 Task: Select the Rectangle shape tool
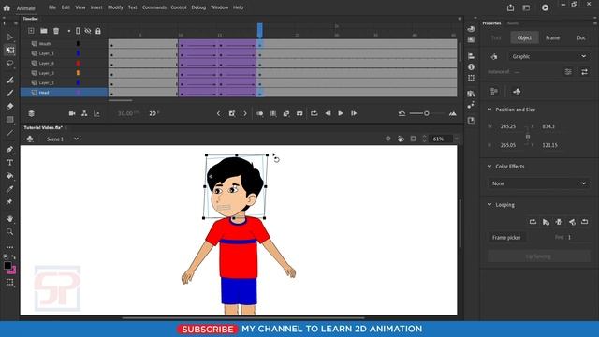[10, 120]
